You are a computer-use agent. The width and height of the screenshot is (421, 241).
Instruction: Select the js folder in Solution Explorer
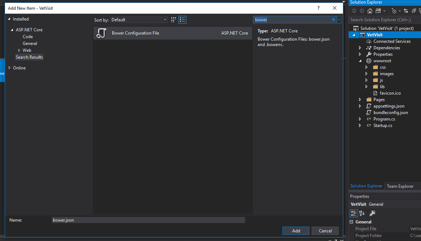pos(381,80)
